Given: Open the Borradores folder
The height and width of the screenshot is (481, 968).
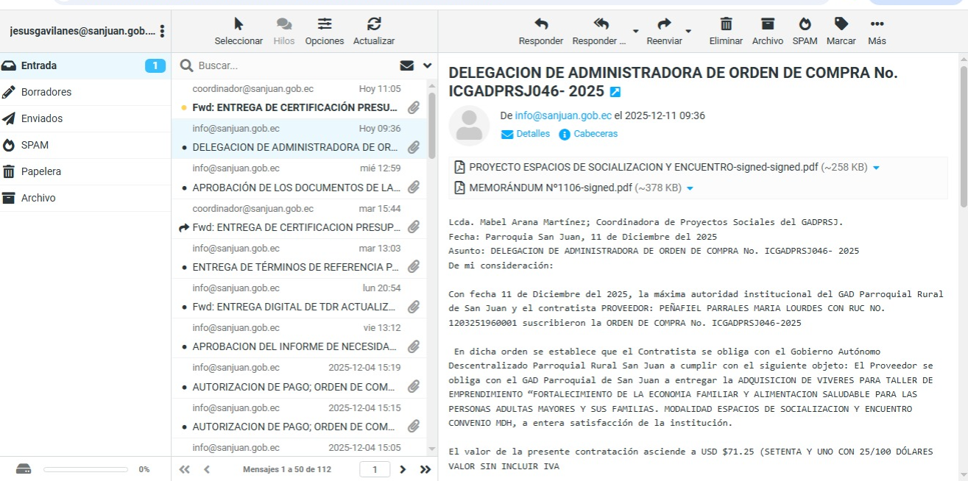Looking at the screenshot, I should (x=46, y=92).
